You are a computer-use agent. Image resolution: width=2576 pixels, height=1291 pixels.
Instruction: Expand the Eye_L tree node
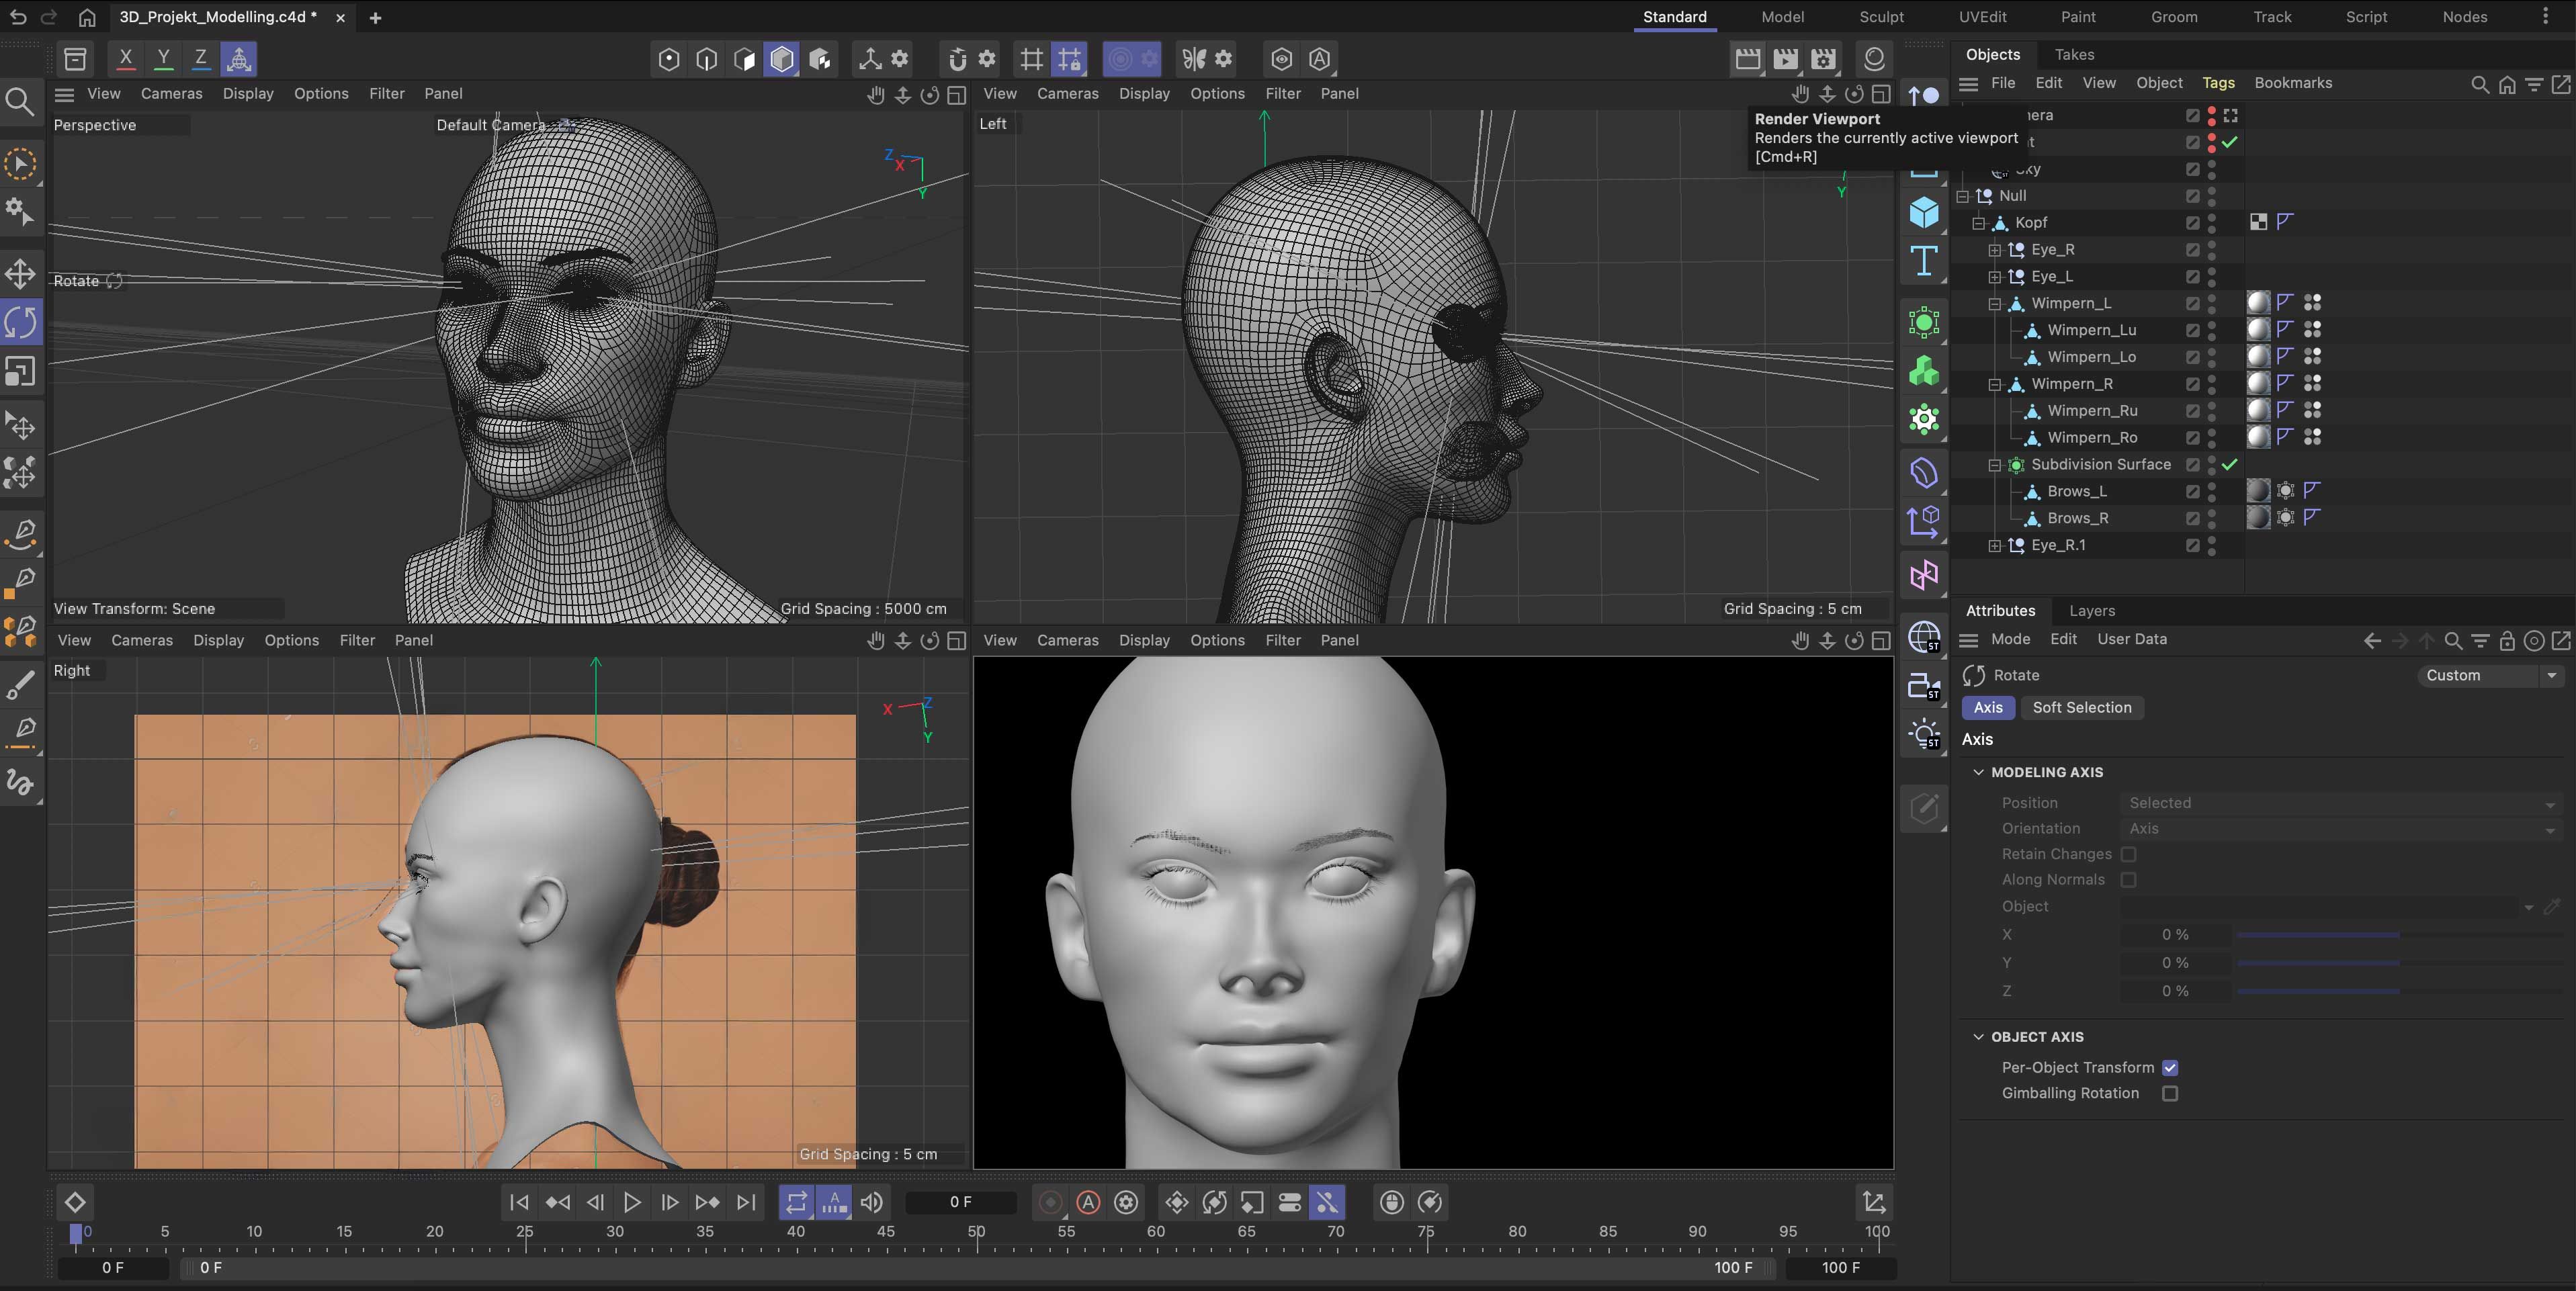[1995, 277]
